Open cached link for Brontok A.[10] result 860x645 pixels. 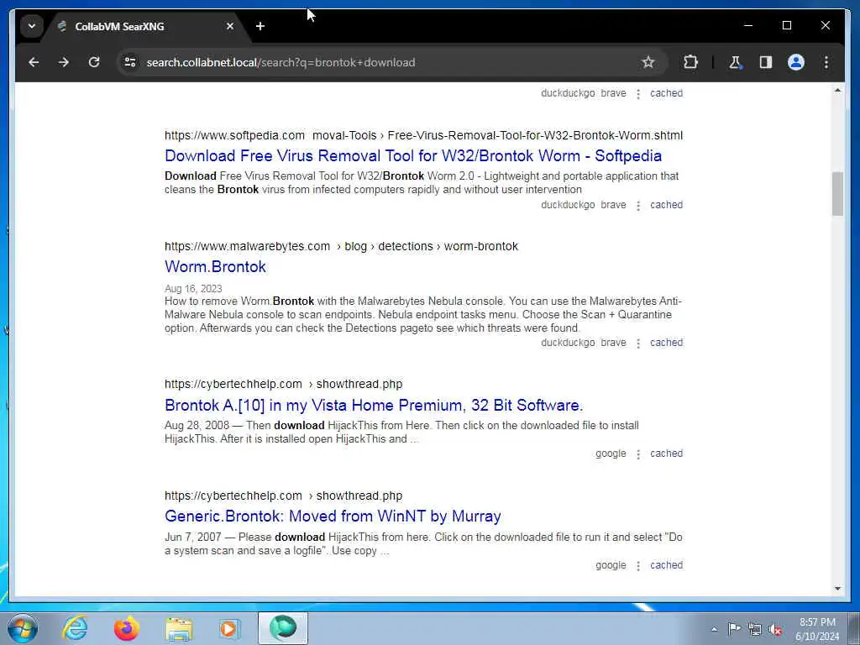(666, 454)
